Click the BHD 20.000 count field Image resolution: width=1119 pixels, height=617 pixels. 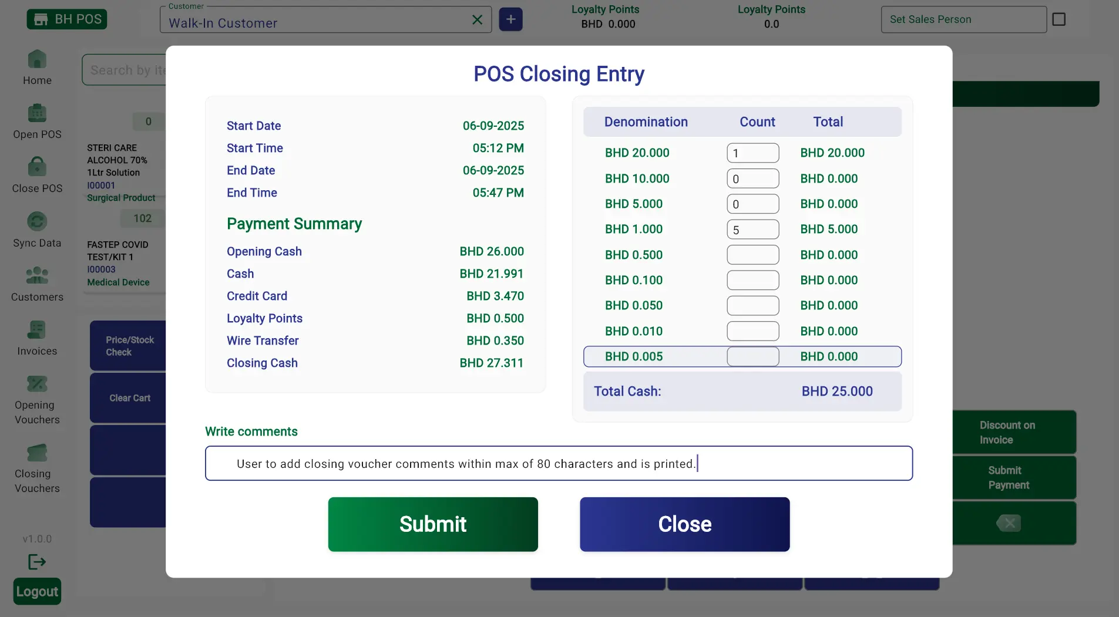tap(753, 153)
